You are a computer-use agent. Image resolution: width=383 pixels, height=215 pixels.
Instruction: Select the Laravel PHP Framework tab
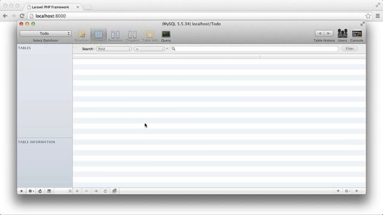tap(50, 7)
